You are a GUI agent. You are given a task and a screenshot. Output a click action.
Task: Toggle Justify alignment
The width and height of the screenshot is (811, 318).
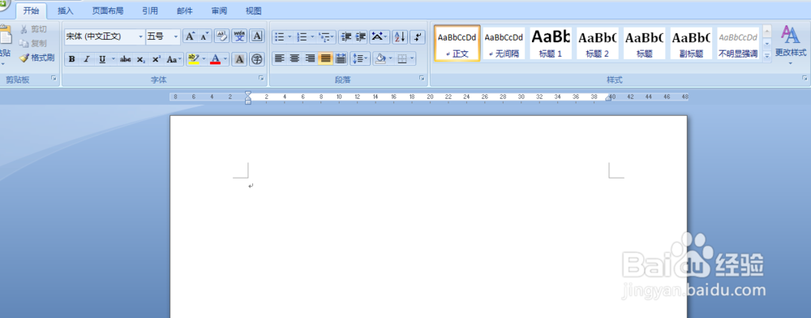325,58
